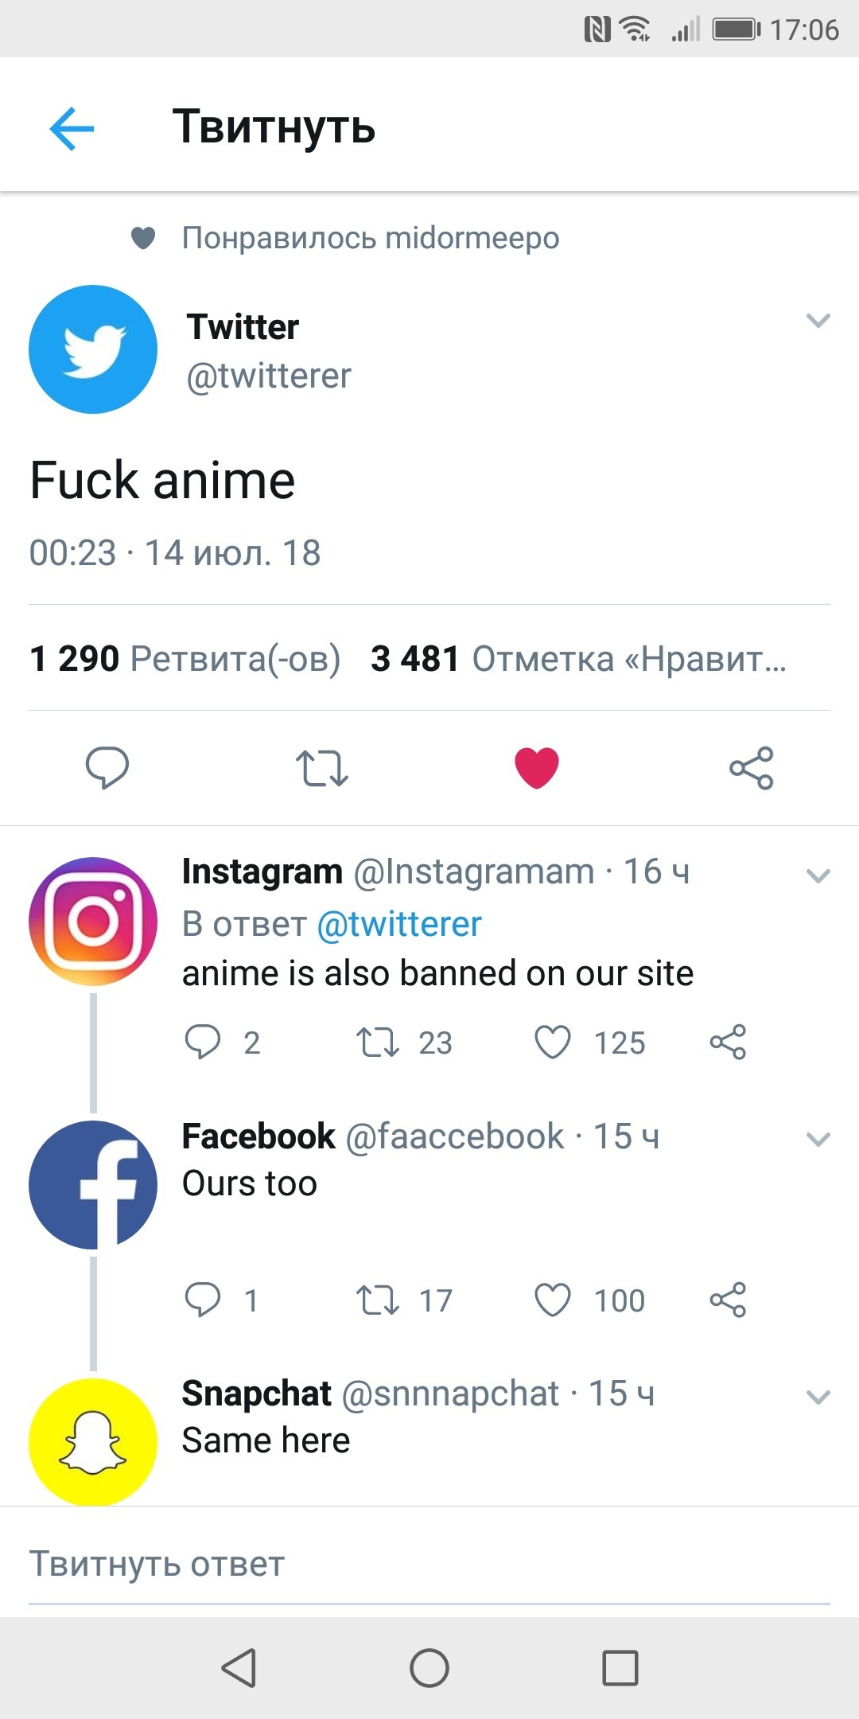
Task: Unlike the main tweet with red heart
Action: point(537,768)
